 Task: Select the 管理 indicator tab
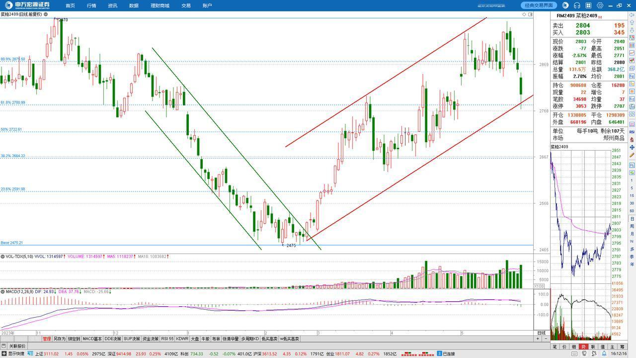click(47, 339)
